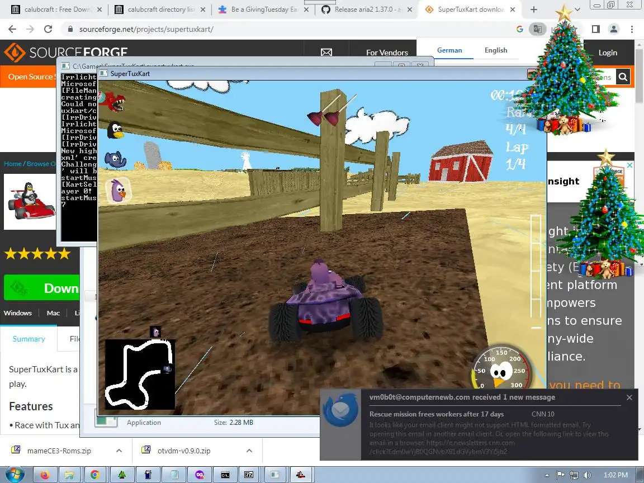
Task: Open the Action Center flag icon
Action: [x=560, y=475]
